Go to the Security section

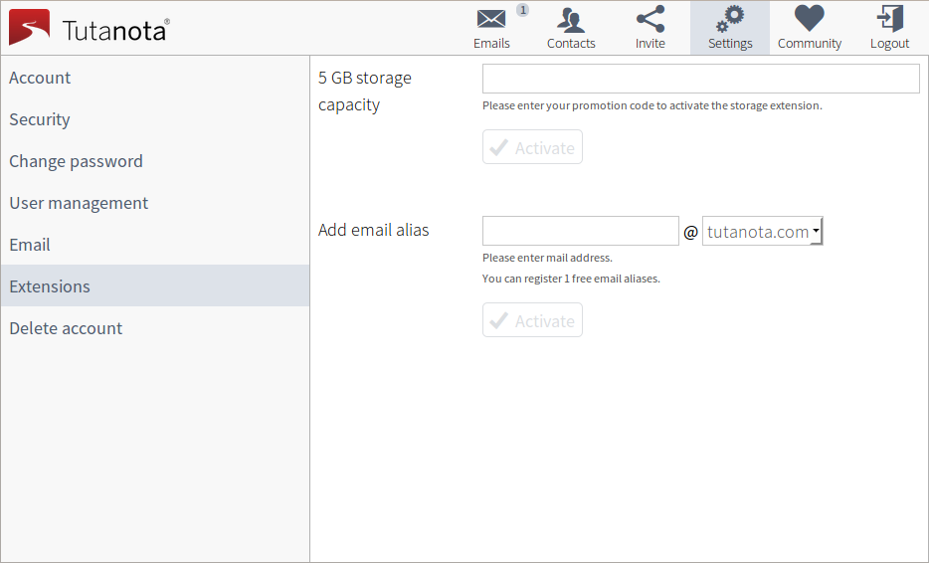(x=155, y=119)
